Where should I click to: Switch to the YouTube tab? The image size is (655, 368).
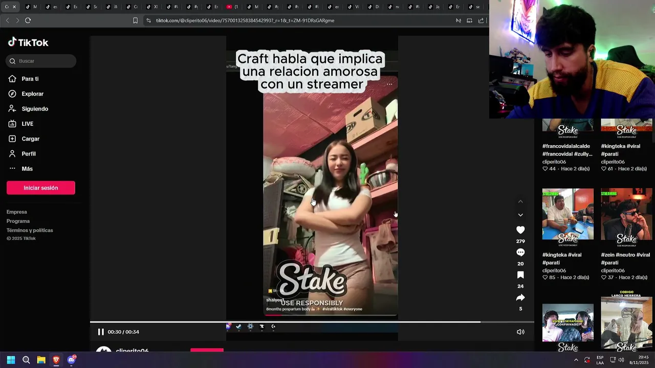232,7
